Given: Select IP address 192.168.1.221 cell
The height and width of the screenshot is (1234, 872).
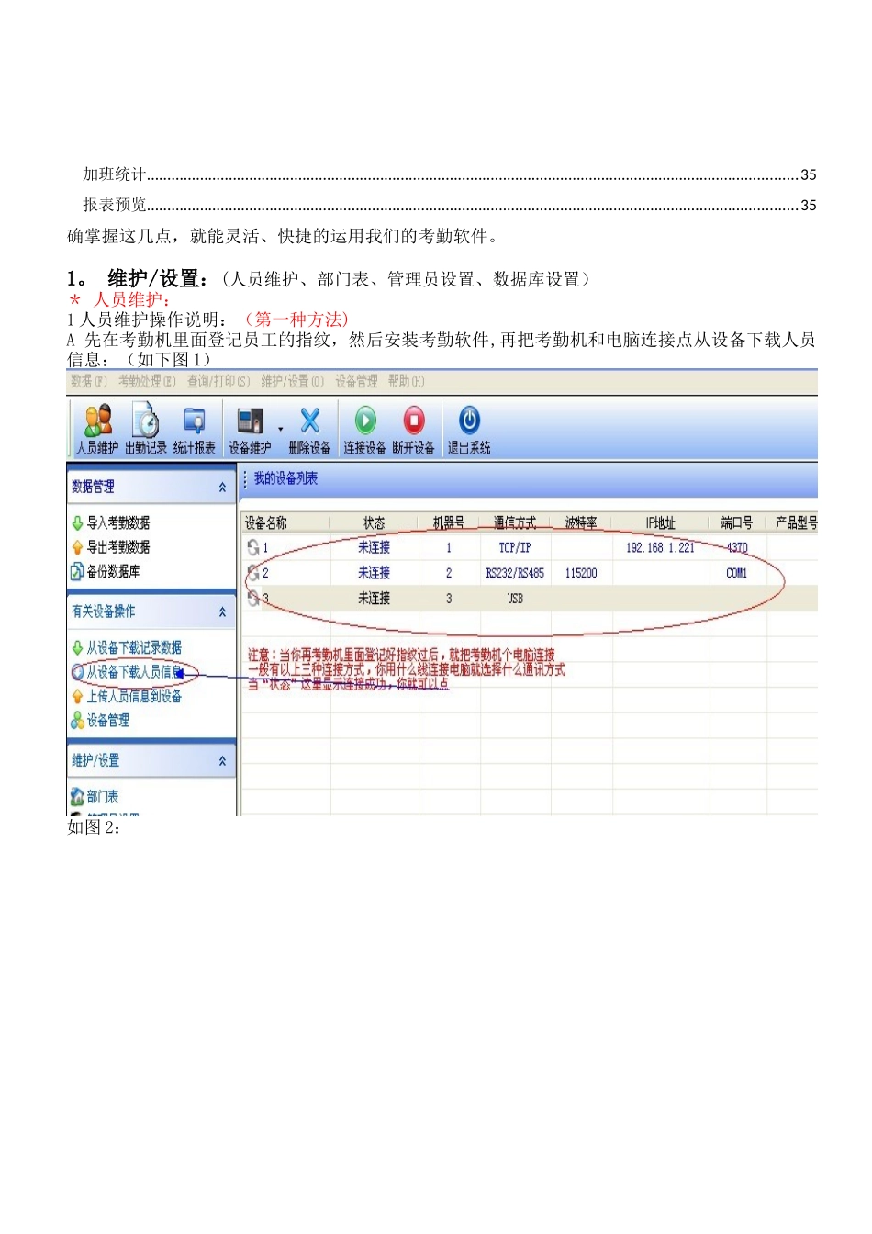Looking at the screenshot, I should (x=661, y=548).
